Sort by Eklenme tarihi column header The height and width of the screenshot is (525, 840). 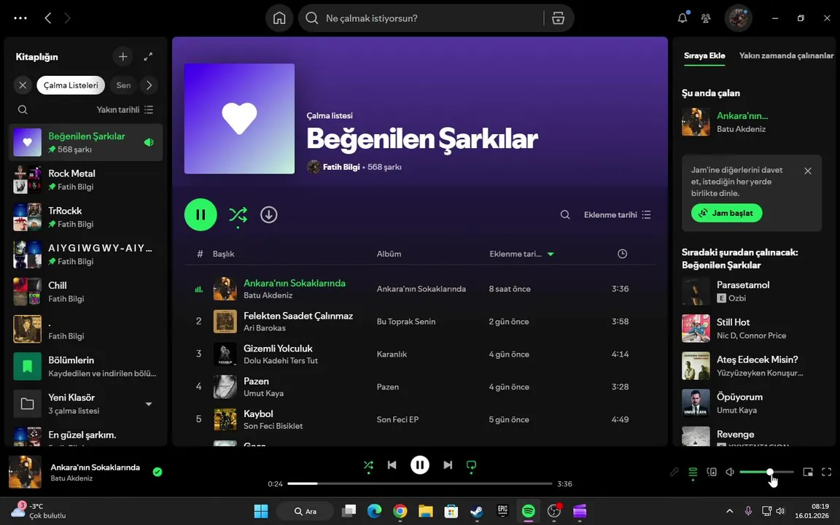click(x=521, y=254)
